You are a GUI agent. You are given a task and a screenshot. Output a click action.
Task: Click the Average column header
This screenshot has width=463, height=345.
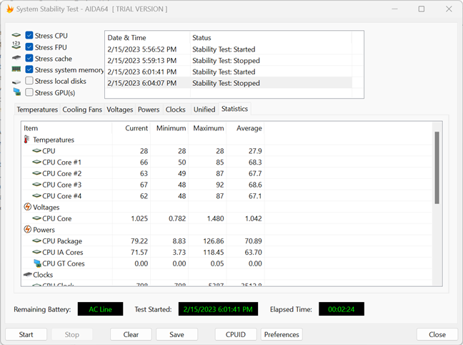[245, 128]
